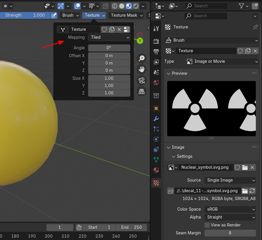Open Mapping dropdown set to Tiled
Image resolution: width=262 pixels, height=240 pixels.
click(x=109, y=37)
